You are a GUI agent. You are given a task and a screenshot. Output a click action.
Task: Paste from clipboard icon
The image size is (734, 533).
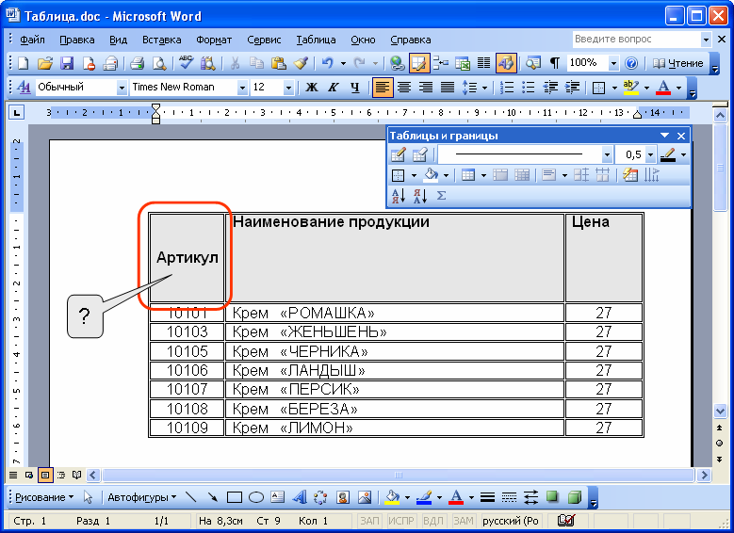[279, 63]
